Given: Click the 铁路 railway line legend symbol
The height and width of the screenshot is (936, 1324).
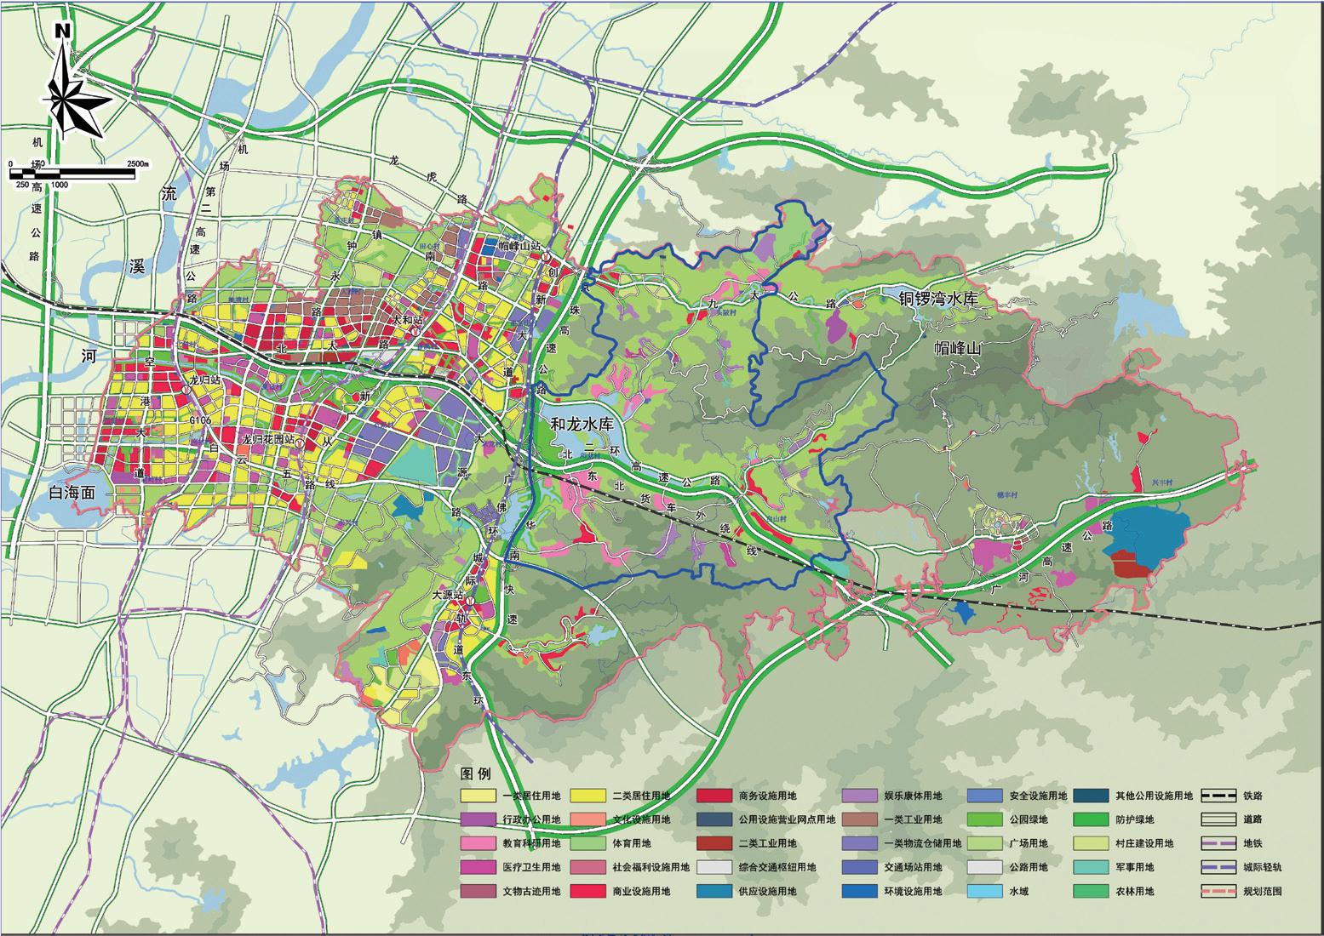Looking at the screenshot, I should (1217, 796).
